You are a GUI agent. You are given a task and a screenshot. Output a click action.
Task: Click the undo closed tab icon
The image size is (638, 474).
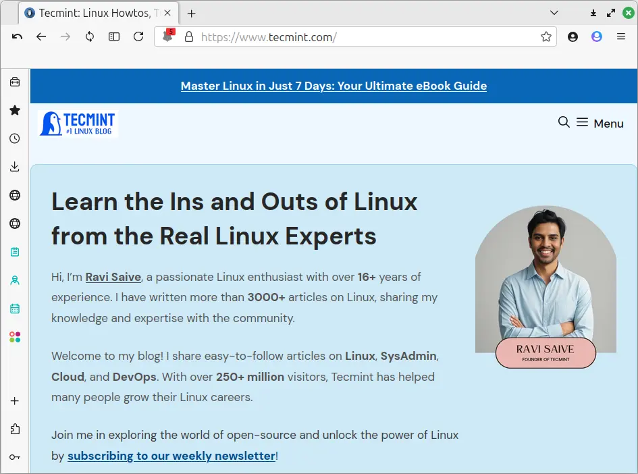(x=17, y=37)
